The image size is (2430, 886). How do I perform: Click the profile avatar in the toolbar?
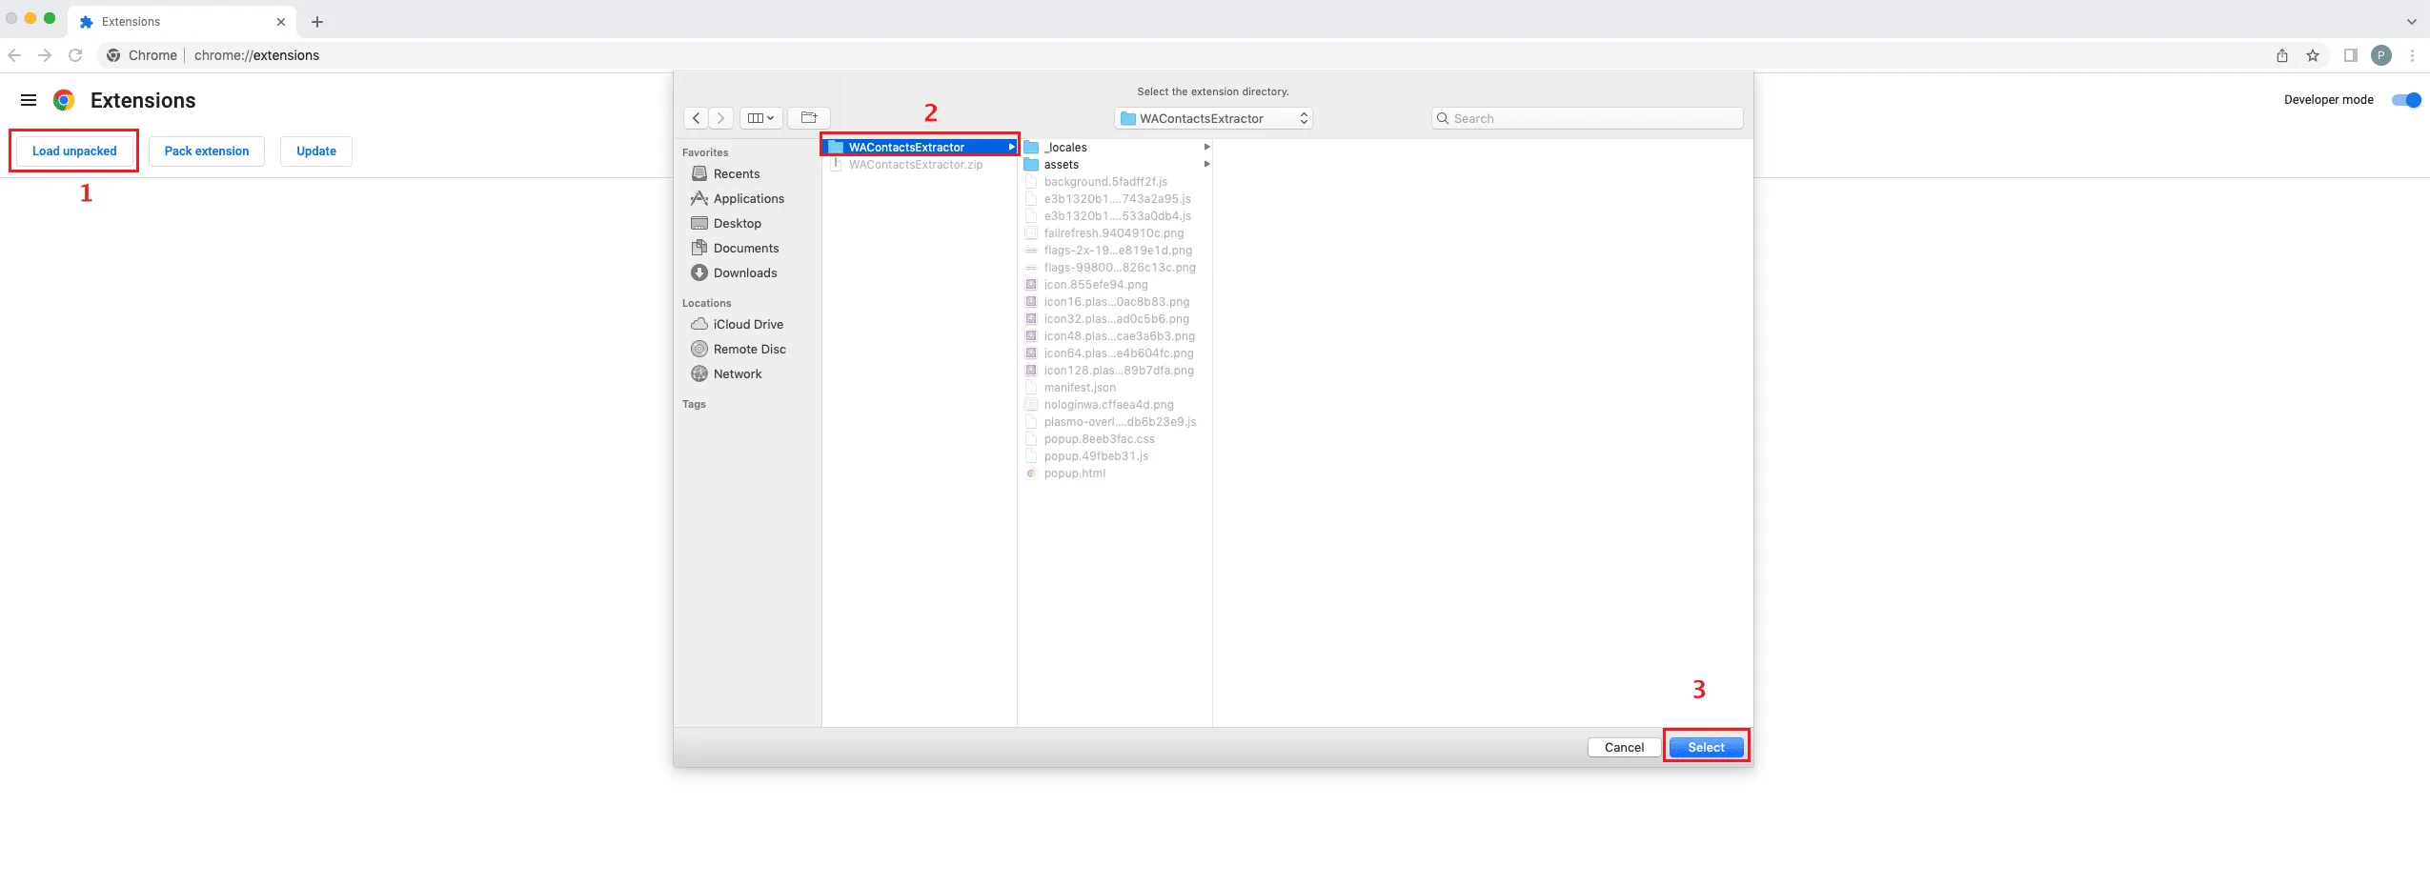click(x=2381, y=54)
